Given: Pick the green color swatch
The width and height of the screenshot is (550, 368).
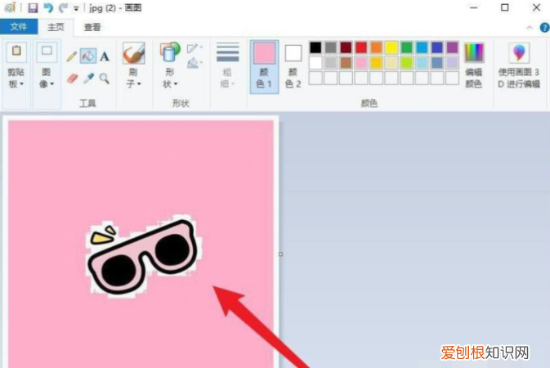Looking at the screenshot, I should [406, 47].
